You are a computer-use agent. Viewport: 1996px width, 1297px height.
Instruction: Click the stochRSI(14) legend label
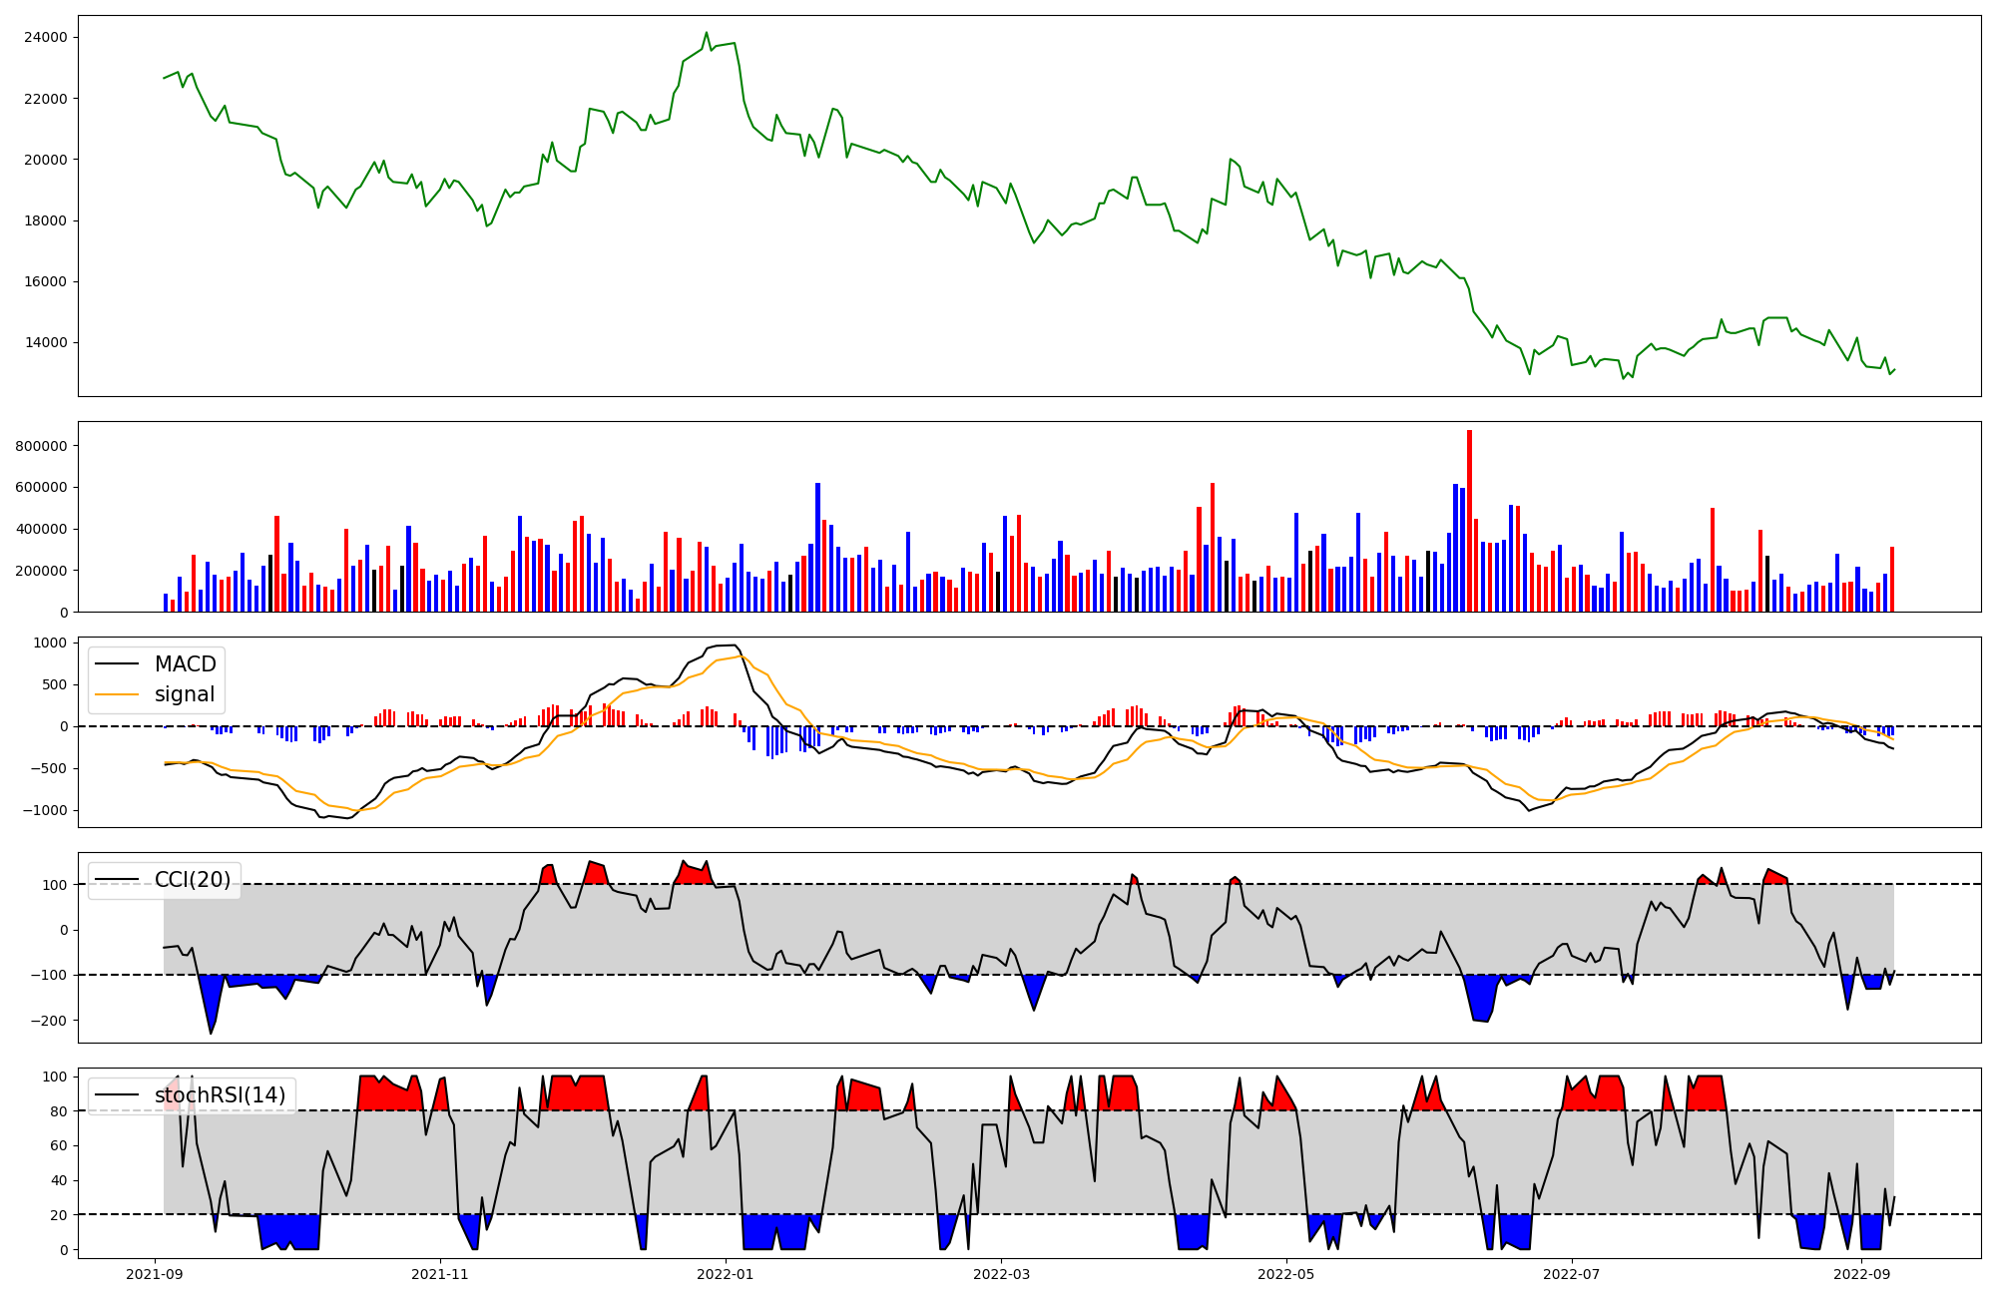click(x=220, y=1095)
